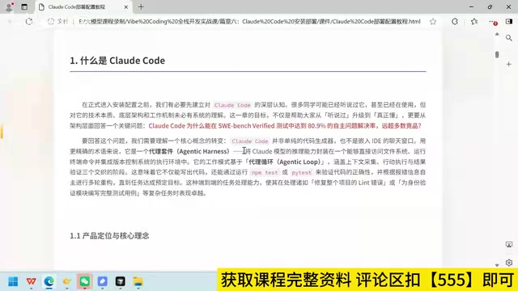Click the inline code "pytest"
The image size is (518, 291).
tap(301, 172)
